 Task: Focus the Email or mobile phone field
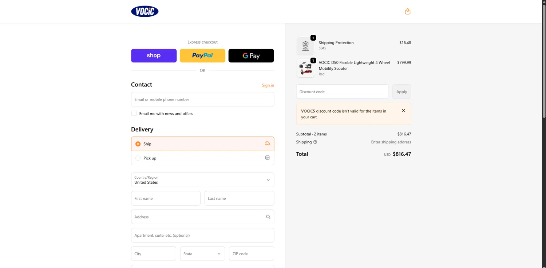coord(202,99)
